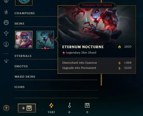Select the Eternum Nocturne skin shard thumbnail
This screenshot has width=143, height=116.
[45, 40]
